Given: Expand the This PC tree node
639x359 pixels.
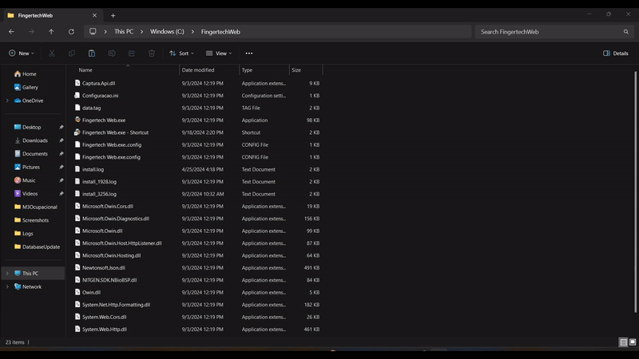Looking at the screenshot, I should (7, 274).
